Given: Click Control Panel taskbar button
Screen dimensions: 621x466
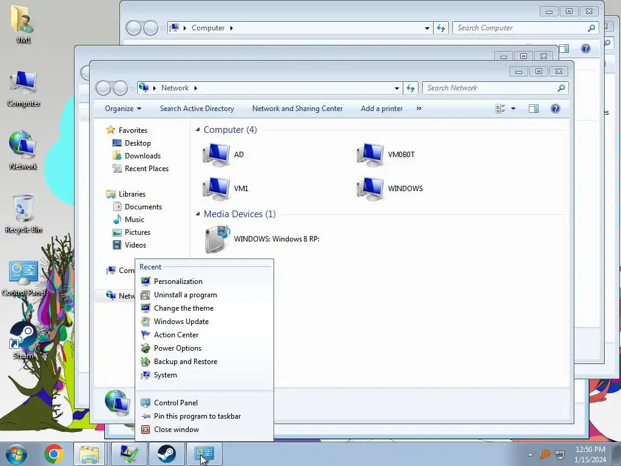Looking at the screenshot, I should coord(204,454).
